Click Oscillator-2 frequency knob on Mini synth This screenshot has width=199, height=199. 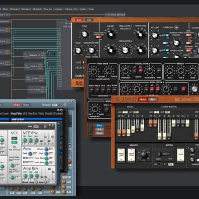tap(125, 50)
